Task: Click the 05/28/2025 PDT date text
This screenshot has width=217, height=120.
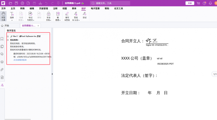Action: pos(165,64)
